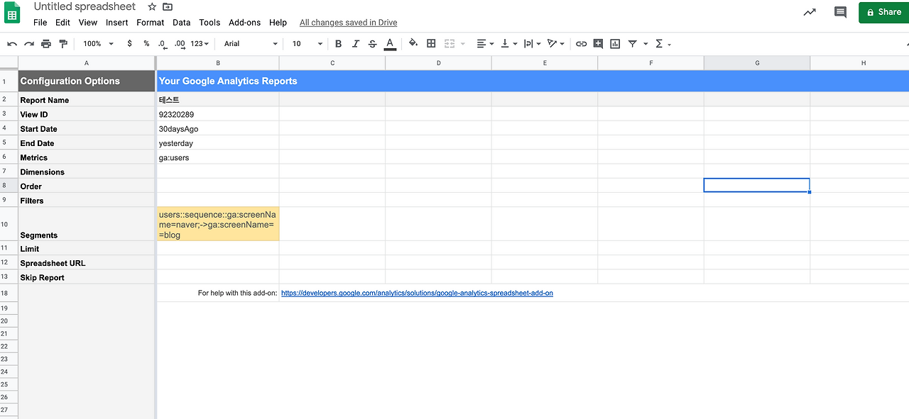Open text rotation dropdown
909x419 pixels.
pos(556,44)
